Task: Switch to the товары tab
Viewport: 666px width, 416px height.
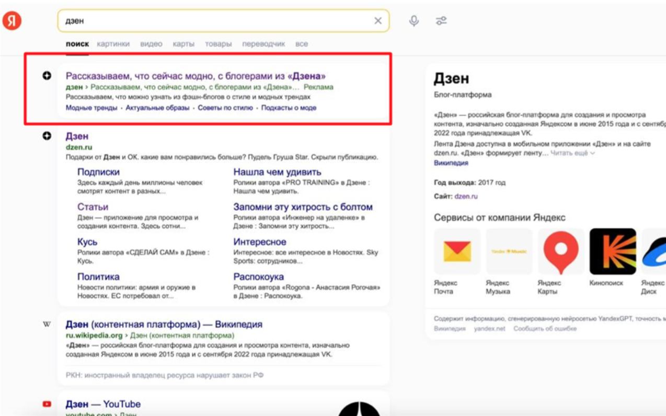Action: point(218,44)
